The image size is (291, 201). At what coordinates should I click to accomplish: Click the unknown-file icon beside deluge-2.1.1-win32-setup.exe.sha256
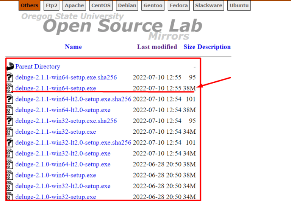point(9,121)
